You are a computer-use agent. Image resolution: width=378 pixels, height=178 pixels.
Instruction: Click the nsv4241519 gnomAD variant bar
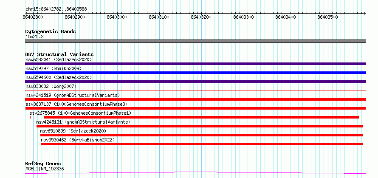coord(195,99)
